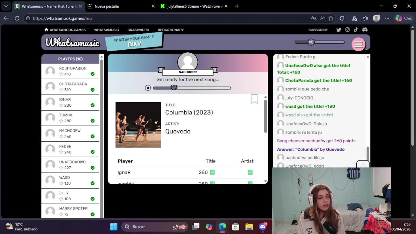
Task: Reload the page with refresh icon
Action: (x=17, y=18)
